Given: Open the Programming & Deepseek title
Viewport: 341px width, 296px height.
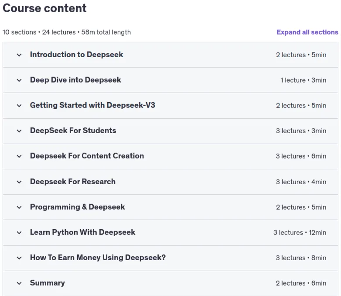Looking at the screenshot, I should tap(78, 207).
